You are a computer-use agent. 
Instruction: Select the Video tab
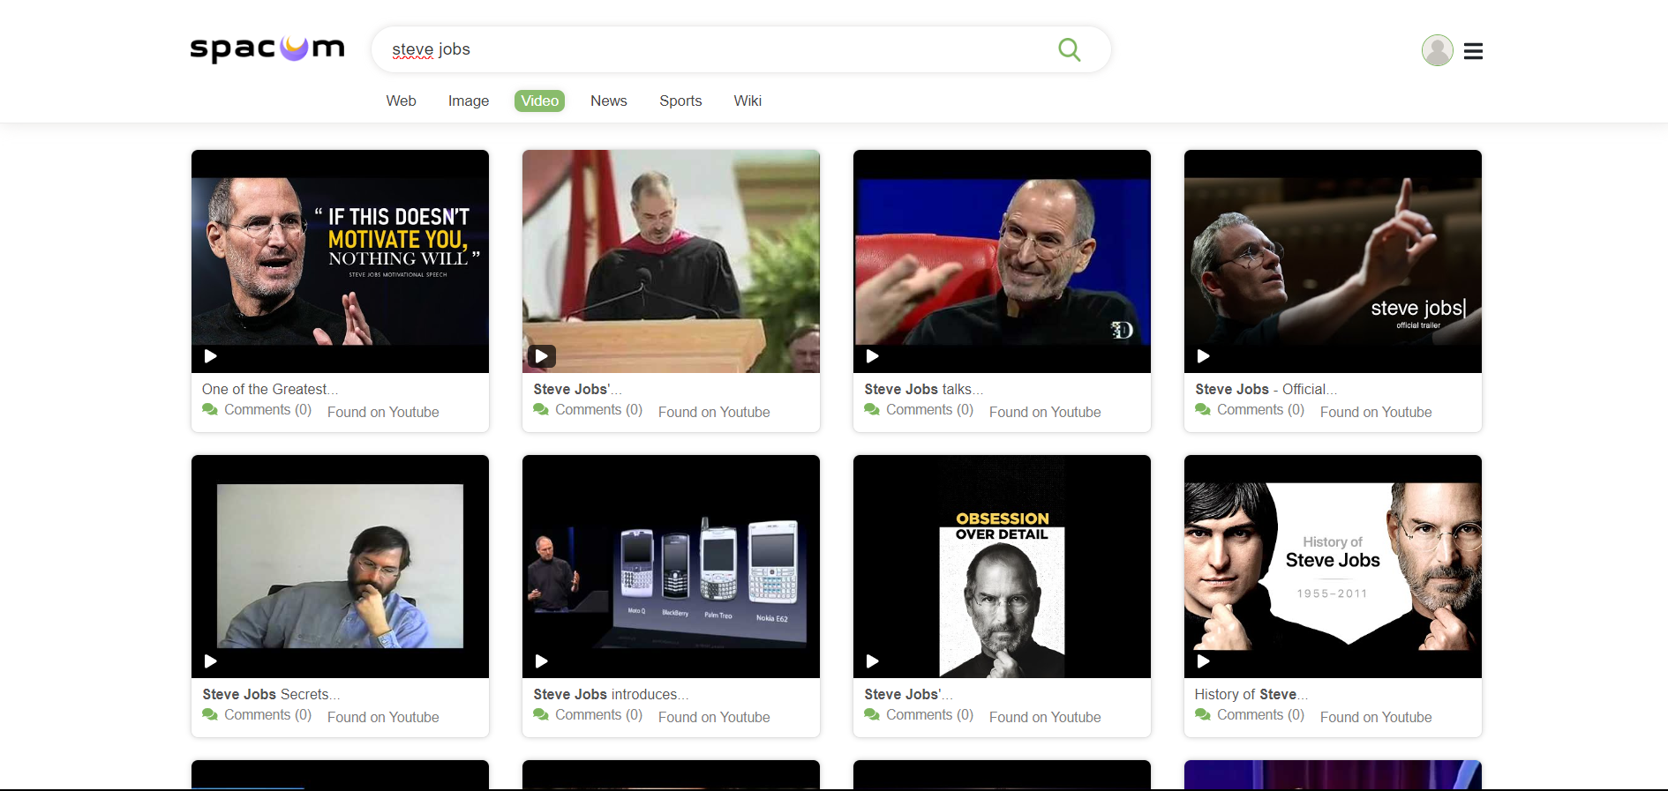539,101
